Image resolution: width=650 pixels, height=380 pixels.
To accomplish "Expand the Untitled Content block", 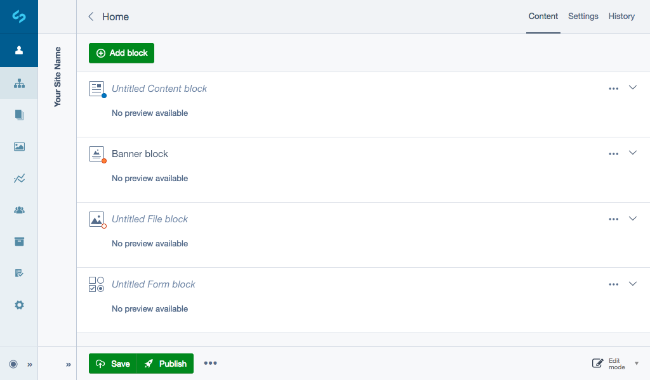I will (x=633, y=88).
